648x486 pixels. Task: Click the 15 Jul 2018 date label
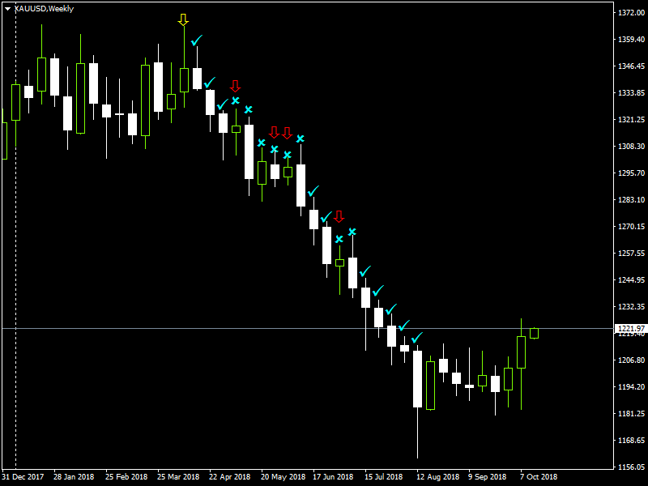pos(383,476)
